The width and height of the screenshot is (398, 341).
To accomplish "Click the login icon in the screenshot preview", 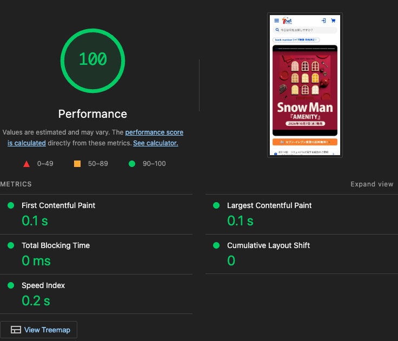I will tap(323, 21).
